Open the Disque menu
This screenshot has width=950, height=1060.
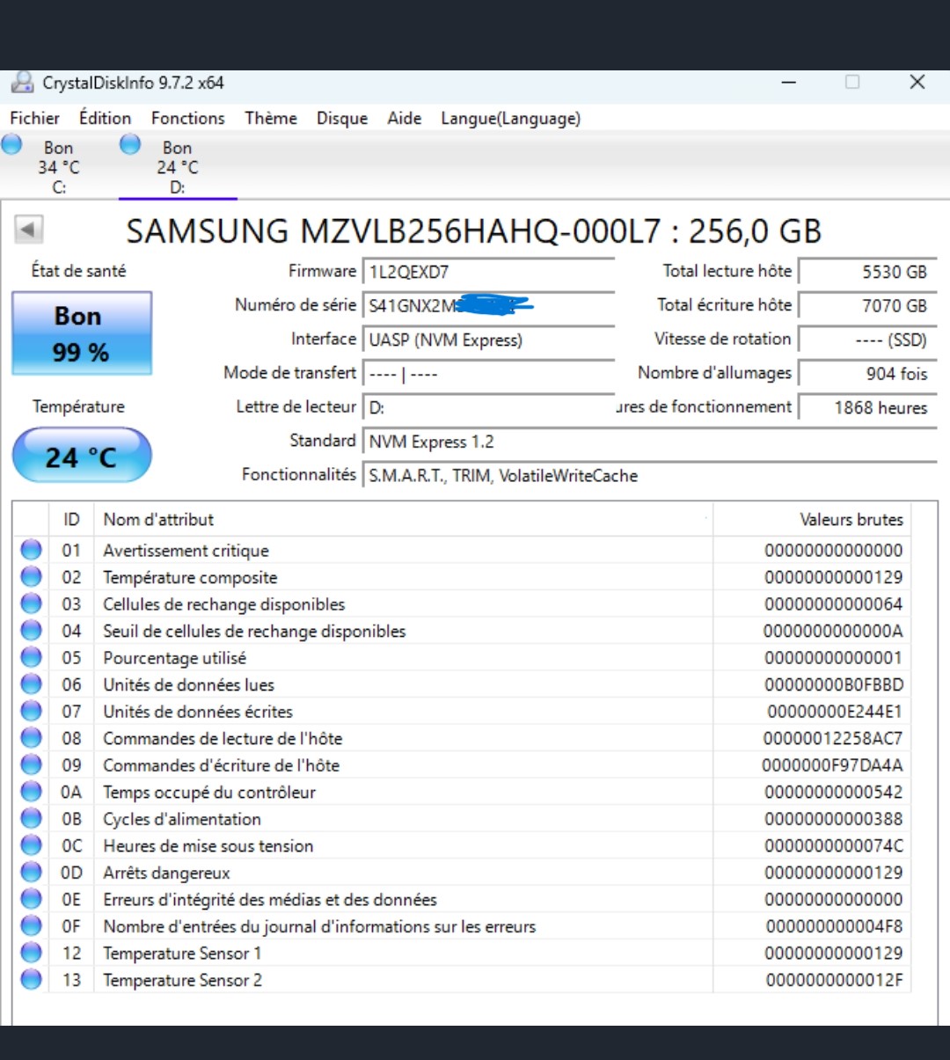pos(342,118)
